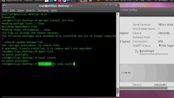Click the Chromium browser launcher in top panel

point(64,1)
